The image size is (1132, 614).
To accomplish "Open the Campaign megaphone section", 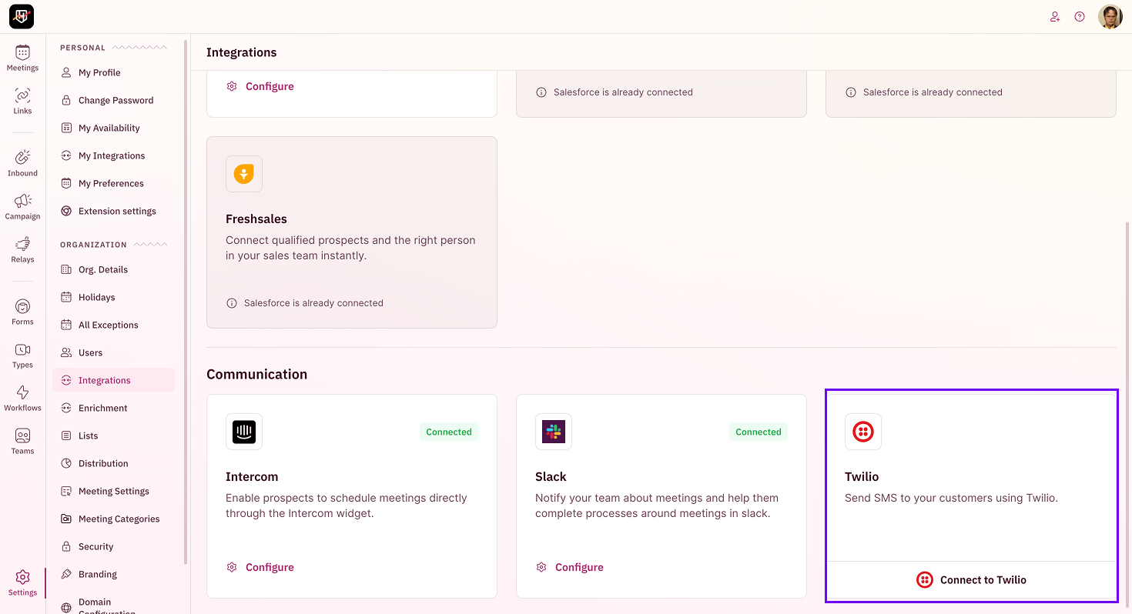I will tap(22, 206).
